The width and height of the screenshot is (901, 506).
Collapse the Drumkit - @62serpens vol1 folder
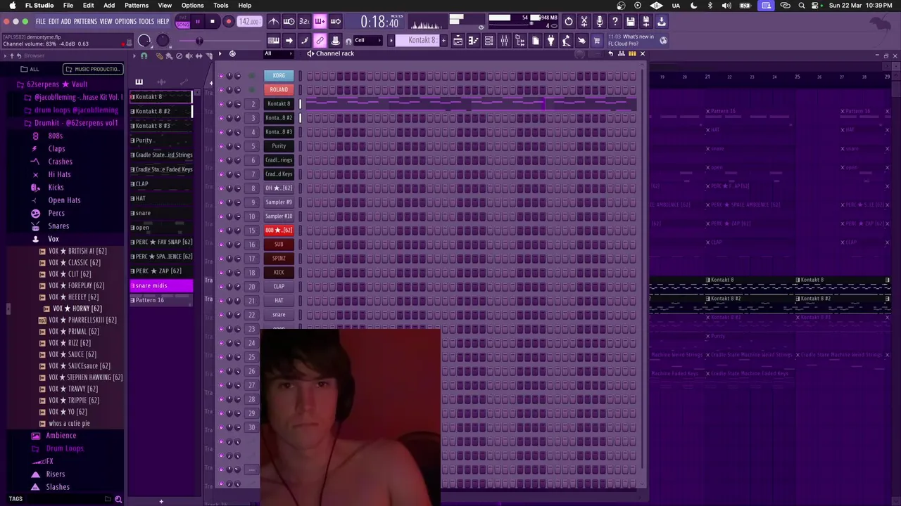[x=76, y=123]
